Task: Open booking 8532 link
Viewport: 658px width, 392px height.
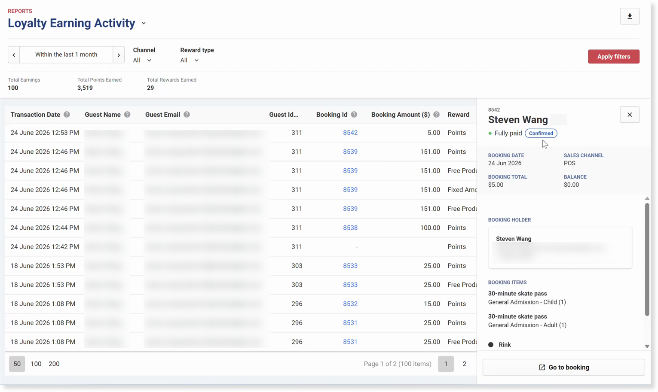Action: (x=350, y=304)
